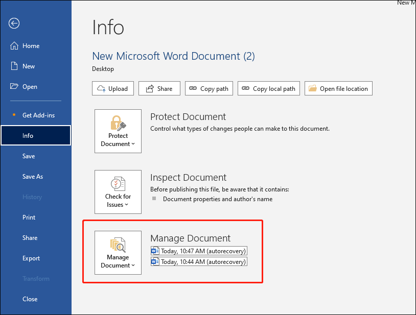Click the New blank page icon
416x315 pixels.
tap(14, 66)
